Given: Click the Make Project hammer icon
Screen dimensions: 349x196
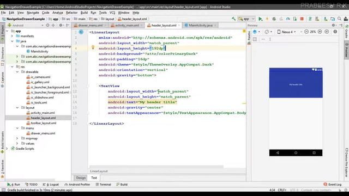Looking at the screenshot, I should pos(233,19).
